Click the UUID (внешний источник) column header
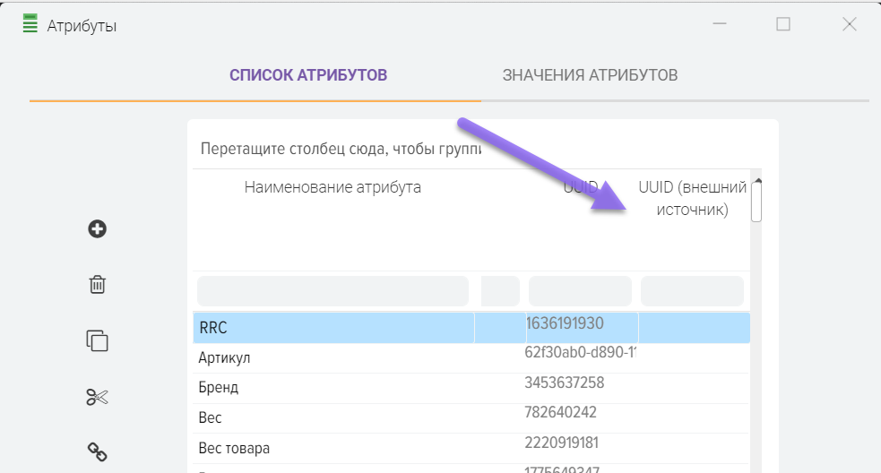Viewport: 881px width, 473px height. pyautogui.click(x=692, y=198)
